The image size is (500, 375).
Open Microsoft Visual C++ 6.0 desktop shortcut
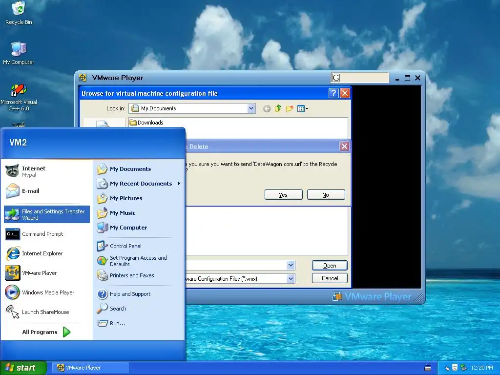(x=19, y=97)
